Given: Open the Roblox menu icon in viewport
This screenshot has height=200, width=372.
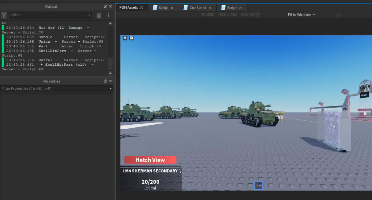Looking at the screenshot, I should 125,38.
